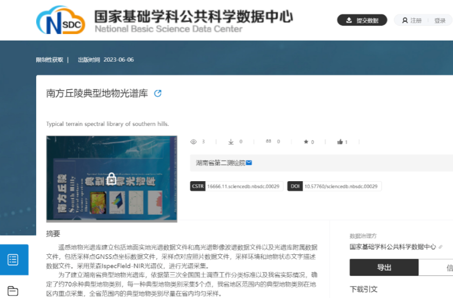453x298 pixels.
Task: Click the eye views count icon
Action: [194, 142]
